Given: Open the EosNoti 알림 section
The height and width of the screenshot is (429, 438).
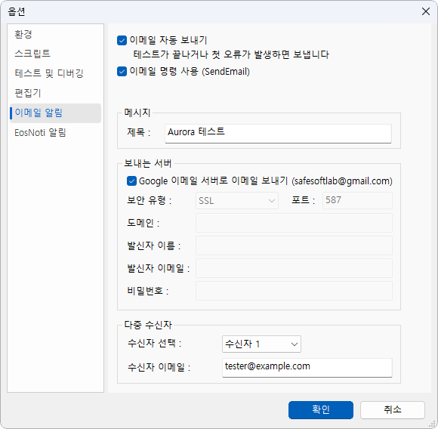Looking at the screenshot, I should tap(40, 132).
